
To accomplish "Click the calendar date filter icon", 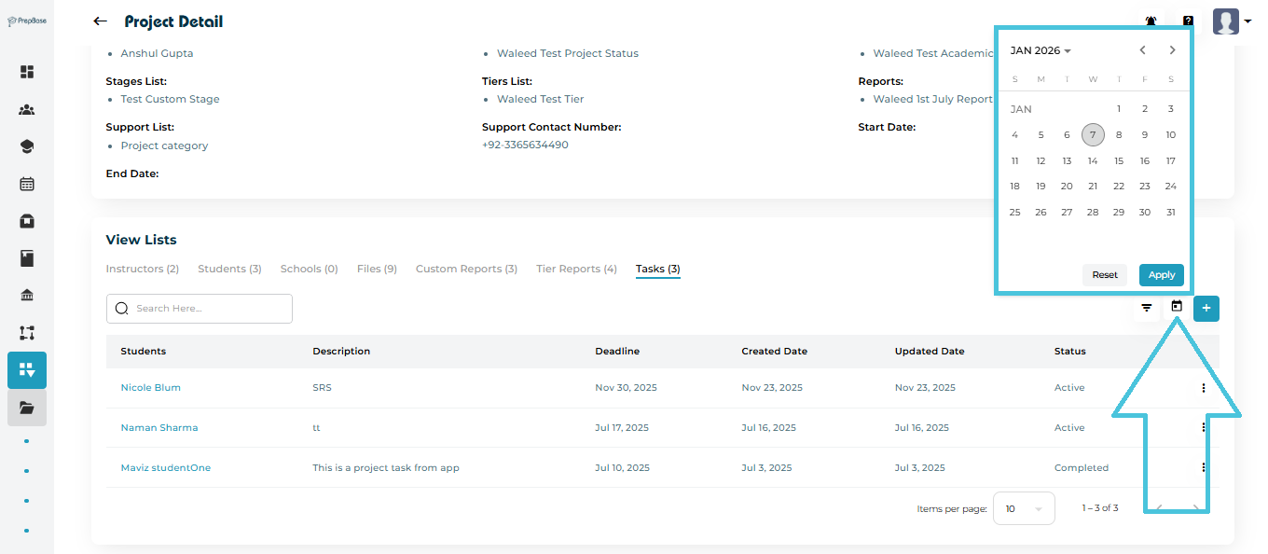I will coord(1177,306).
